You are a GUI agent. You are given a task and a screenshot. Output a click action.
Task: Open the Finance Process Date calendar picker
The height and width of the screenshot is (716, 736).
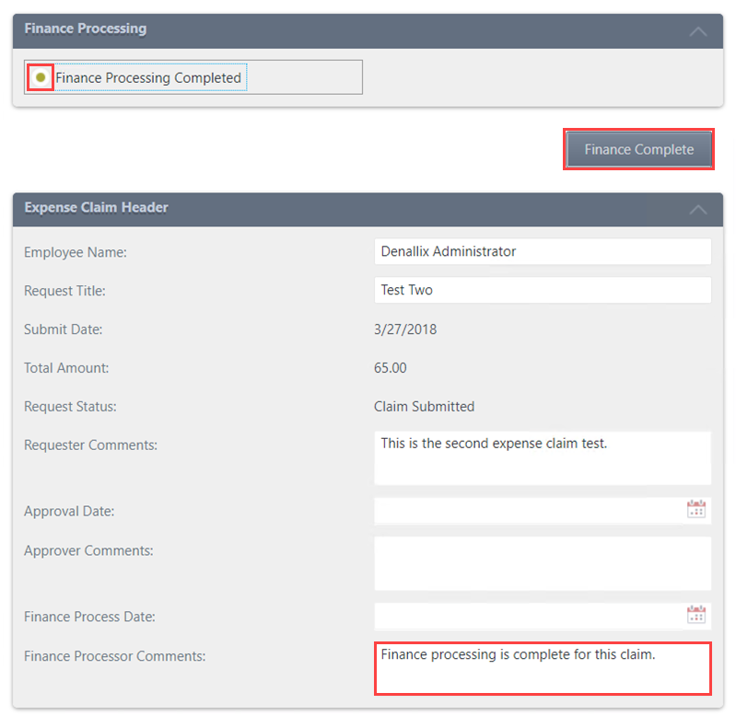coord(696,615)
